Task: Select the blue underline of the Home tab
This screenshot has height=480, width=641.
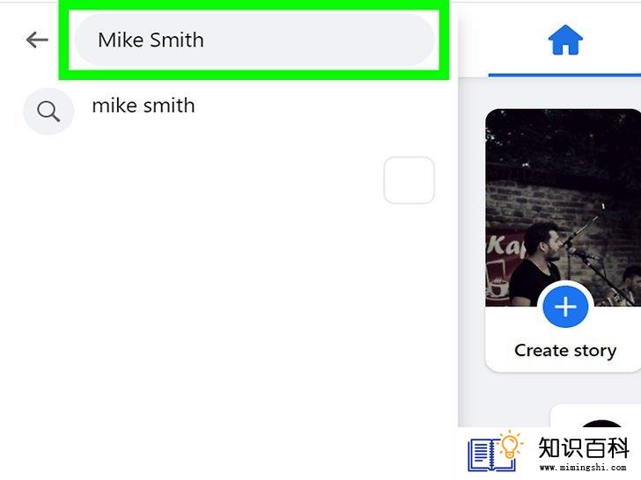Action: click(564, 75)
